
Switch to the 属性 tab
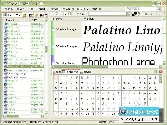[57, 72]
